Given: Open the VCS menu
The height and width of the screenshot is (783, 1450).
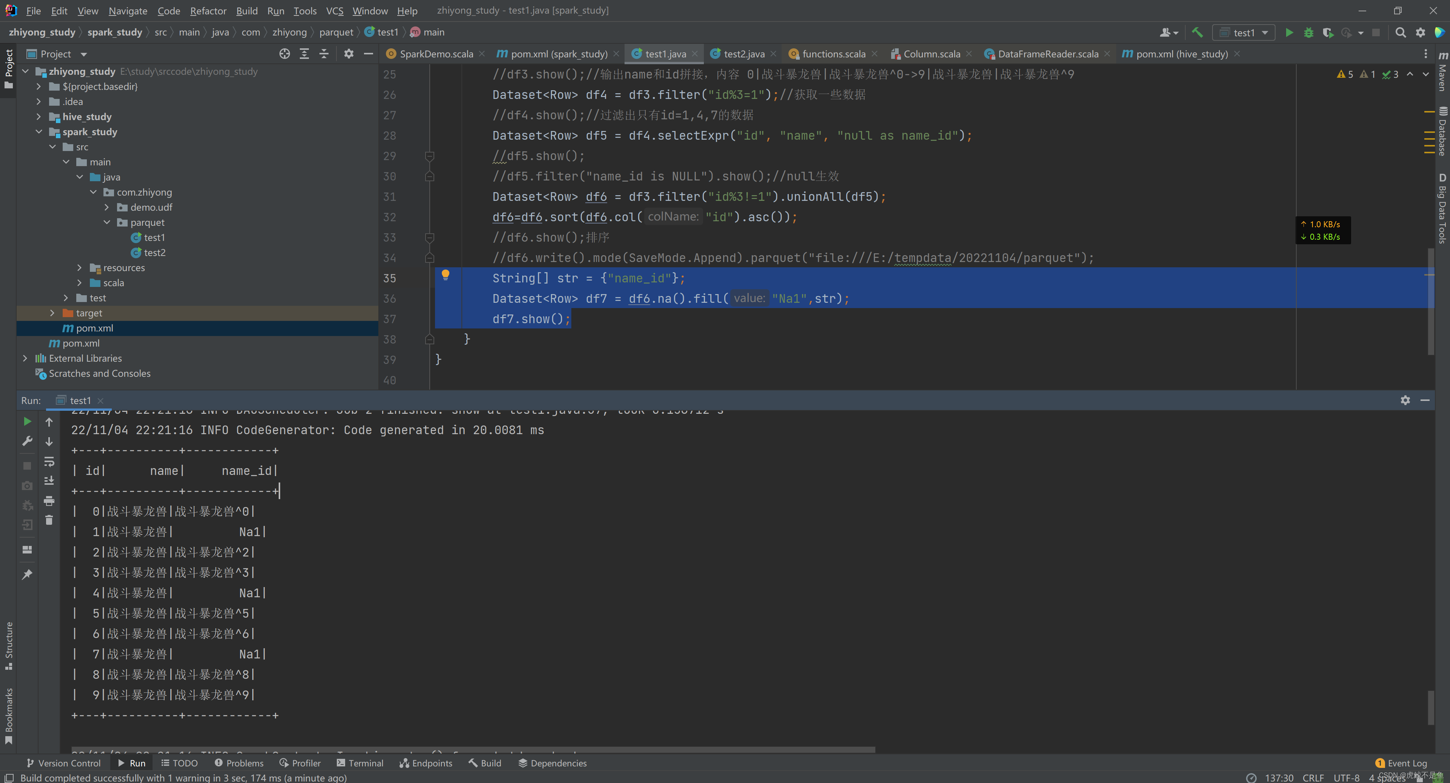Looking at the screenshot, I should coord(334,11).
